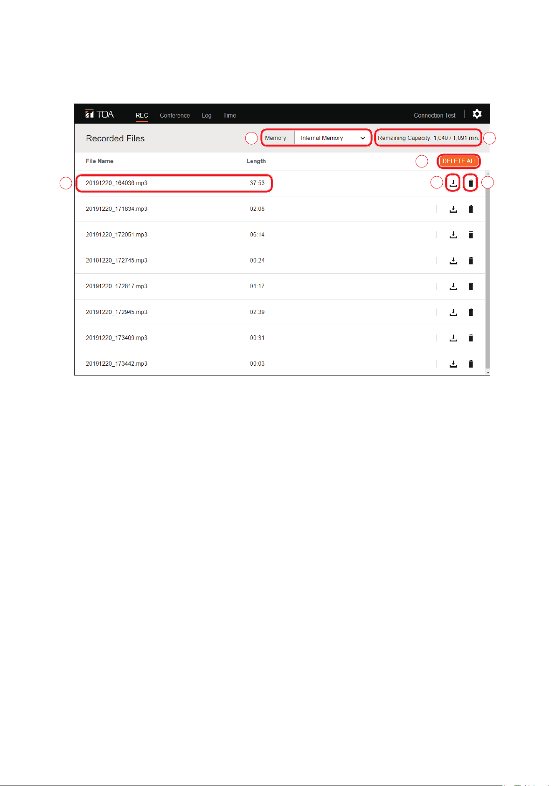Open settings via the gear icon
Screen dimensions: 556x786
coord(477,114)
